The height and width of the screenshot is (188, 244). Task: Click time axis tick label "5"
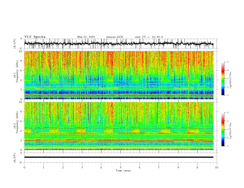click(120, 167)
